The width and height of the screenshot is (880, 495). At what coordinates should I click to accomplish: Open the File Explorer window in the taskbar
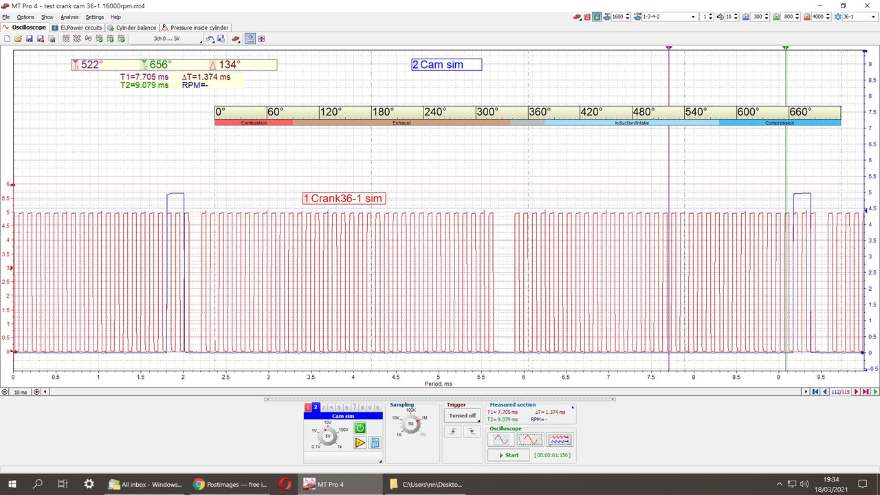point(425,484)
